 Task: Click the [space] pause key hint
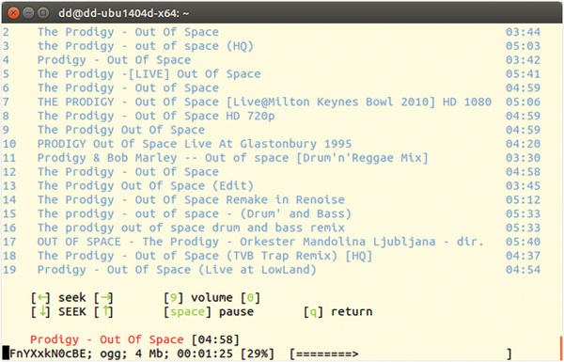187,311
